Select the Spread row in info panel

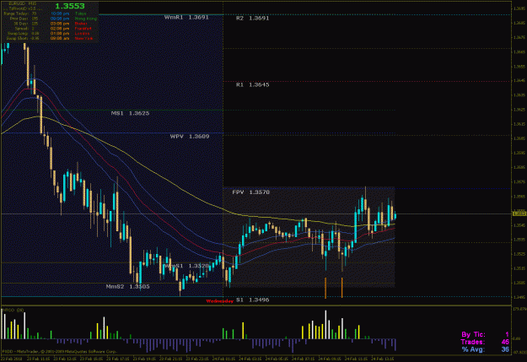tap(24, 29)
